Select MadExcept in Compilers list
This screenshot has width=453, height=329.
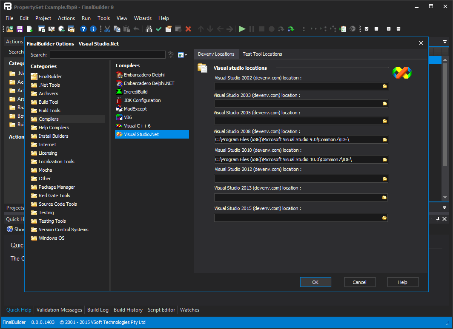132,109
